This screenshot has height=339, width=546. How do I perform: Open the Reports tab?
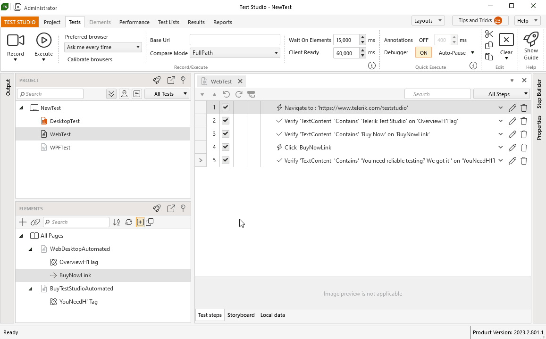(x=223, y=22)
